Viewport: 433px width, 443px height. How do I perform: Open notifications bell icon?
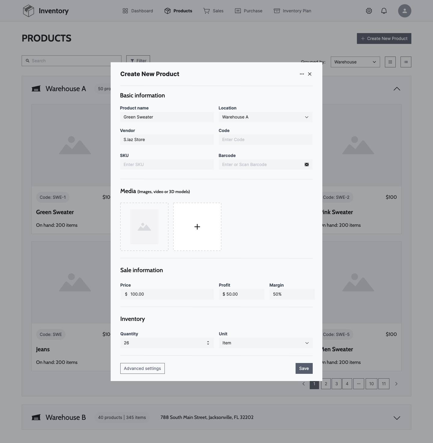point(384,11)
